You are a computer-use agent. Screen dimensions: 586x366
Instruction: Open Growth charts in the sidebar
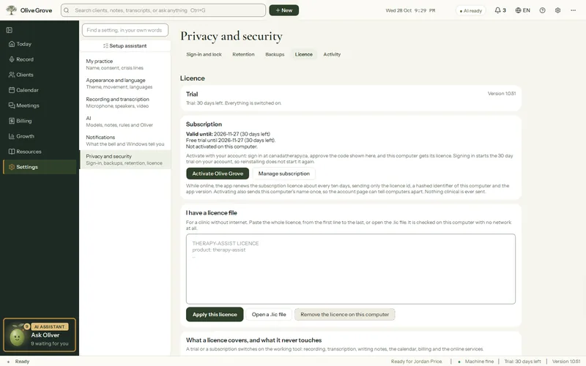[x=40, y=136]
